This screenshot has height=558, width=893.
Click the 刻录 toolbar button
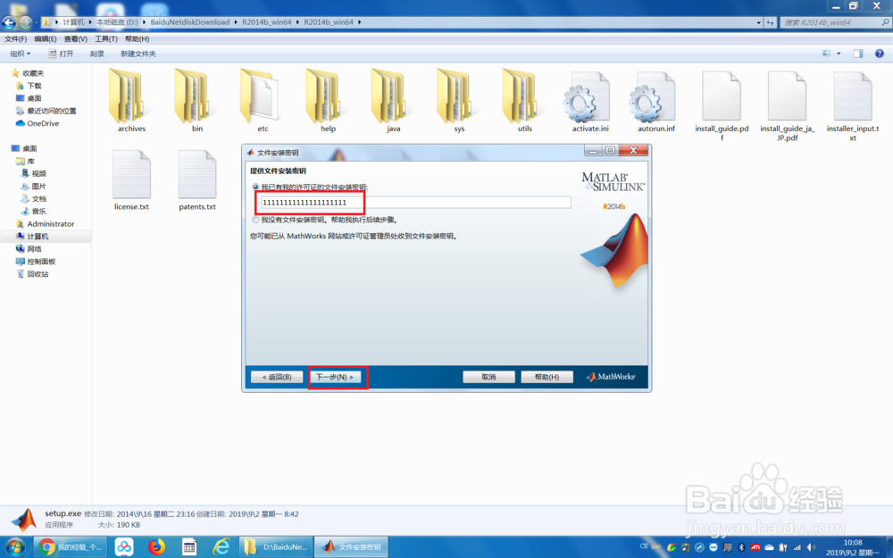pos(96,54)
